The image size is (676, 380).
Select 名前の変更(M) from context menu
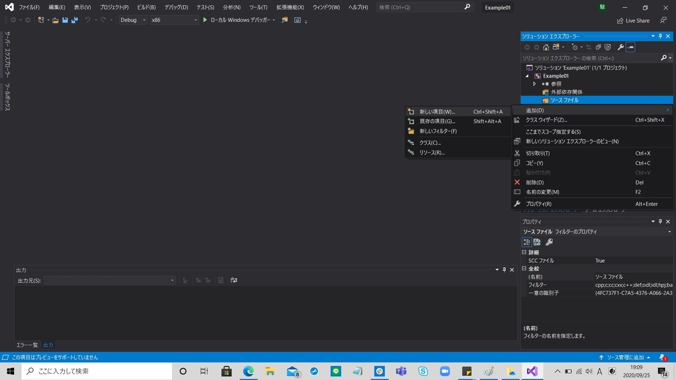pos(593,192)
